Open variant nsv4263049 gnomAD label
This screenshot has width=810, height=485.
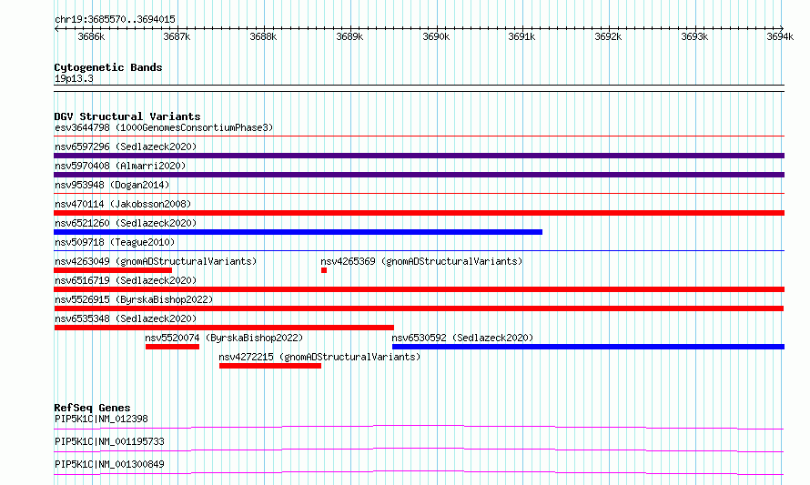point(156,261)
